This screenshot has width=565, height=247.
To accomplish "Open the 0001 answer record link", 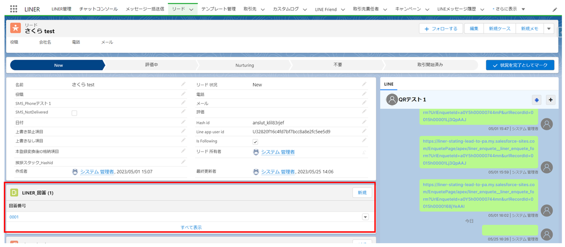I will pos(14,217).
